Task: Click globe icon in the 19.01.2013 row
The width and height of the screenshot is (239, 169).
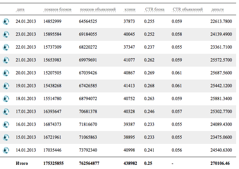Action: click(6, 86)
